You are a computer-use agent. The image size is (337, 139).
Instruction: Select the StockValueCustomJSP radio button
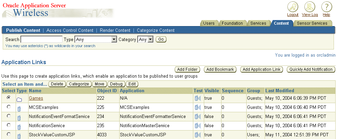8,134
